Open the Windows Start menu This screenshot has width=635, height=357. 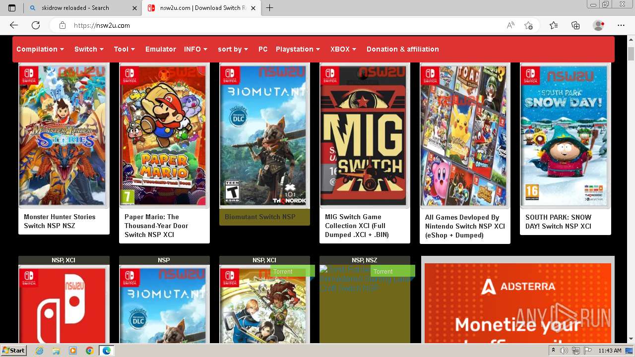[13, 351]
